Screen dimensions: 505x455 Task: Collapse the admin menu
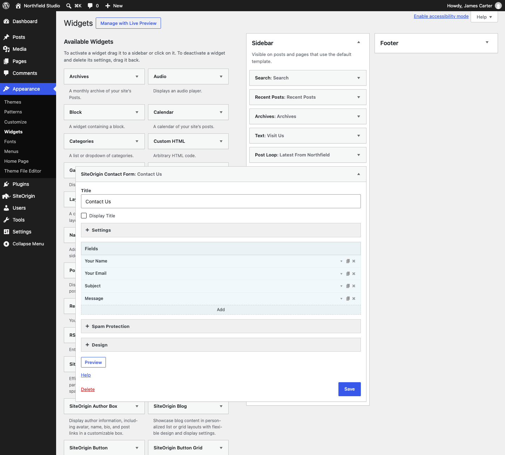click(x=28, y=244)
